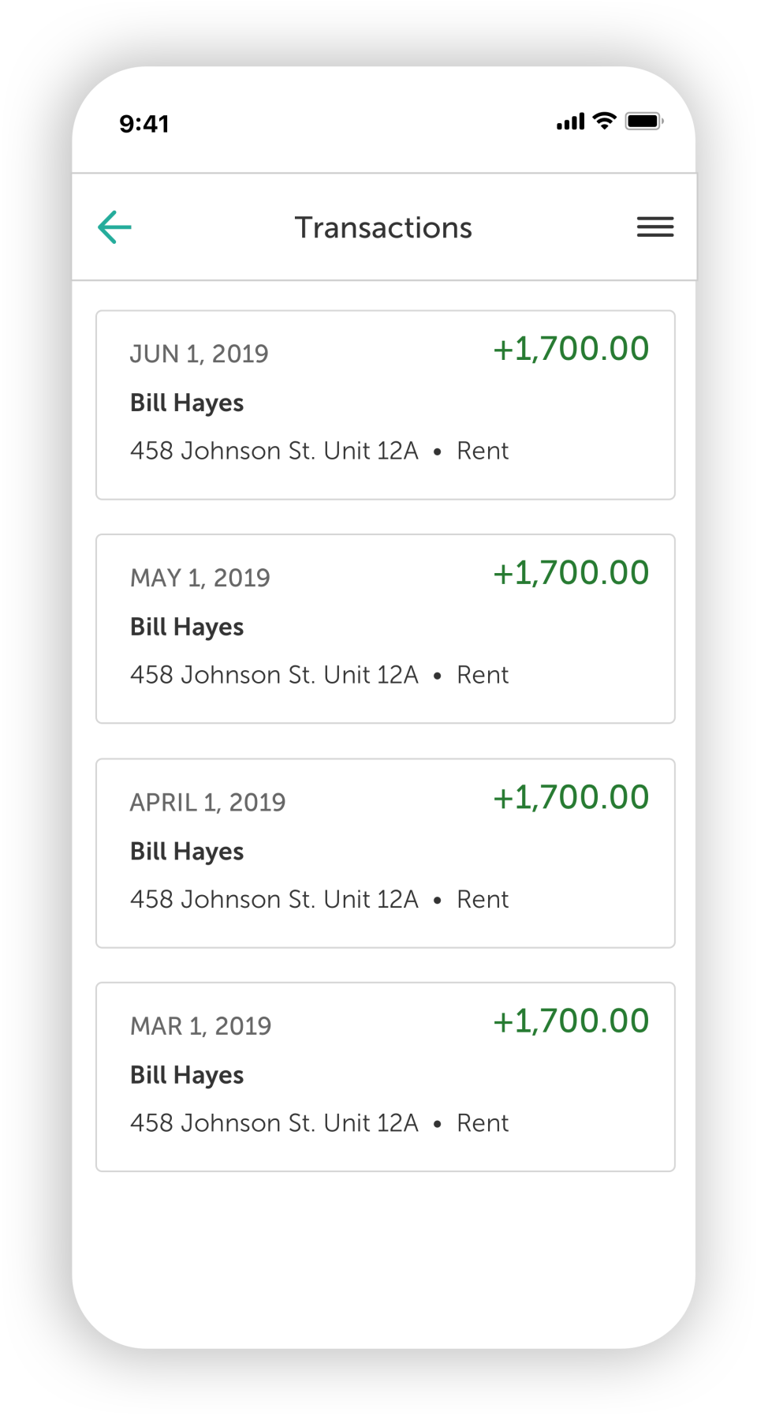Tap Bill Hayes in the March transaction
The width and height of the screenshot is (757, 1416).
pyautogui.click(x=187, y=1075)
